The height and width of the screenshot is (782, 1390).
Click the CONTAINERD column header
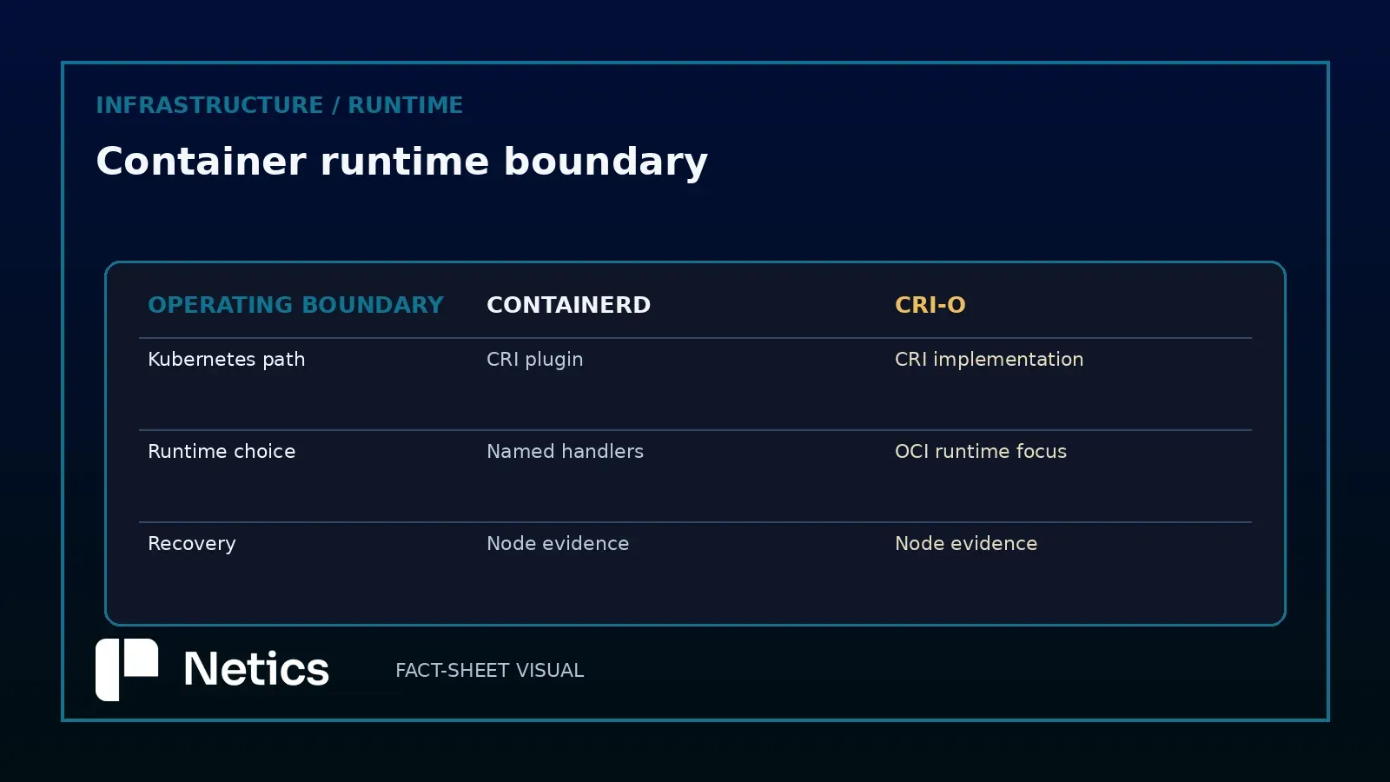pos(568,305)
